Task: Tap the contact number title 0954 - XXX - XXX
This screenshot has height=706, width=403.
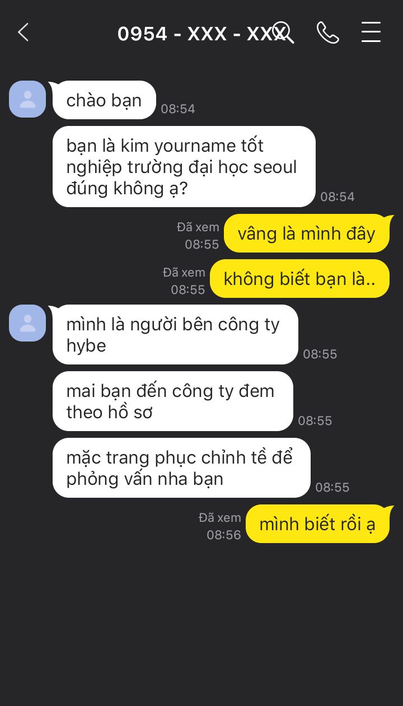Action: tap(201, 34)
